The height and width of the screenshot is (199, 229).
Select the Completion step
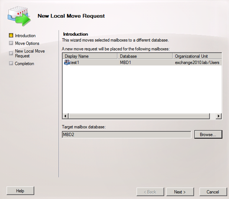[x=24, y=63]
